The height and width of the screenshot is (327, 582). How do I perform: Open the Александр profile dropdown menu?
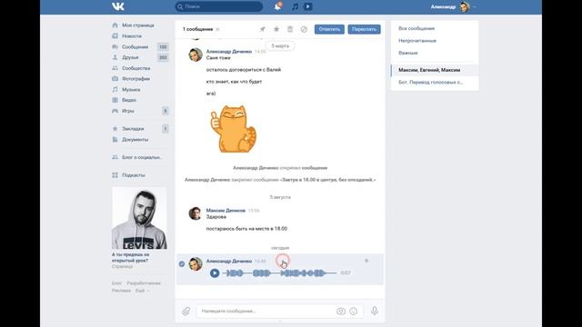[x=453, y=6]
